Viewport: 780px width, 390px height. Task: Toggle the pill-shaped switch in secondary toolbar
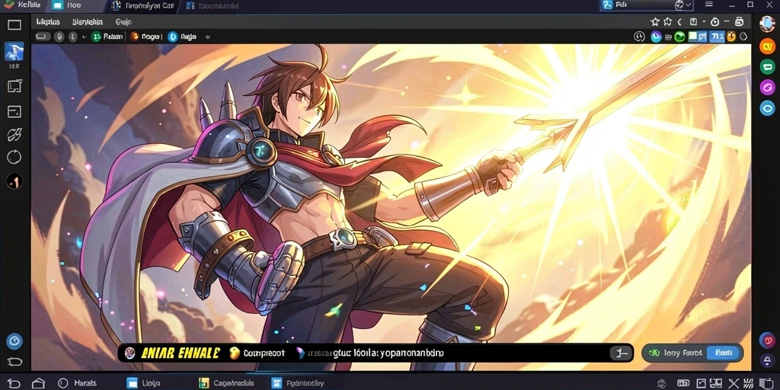coord(43,37)
